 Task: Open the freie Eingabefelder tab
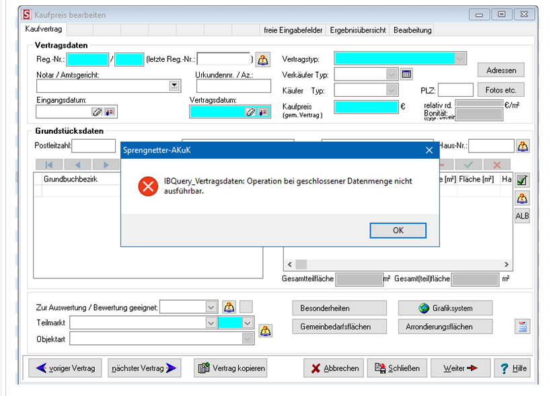[x=294, y=30]
